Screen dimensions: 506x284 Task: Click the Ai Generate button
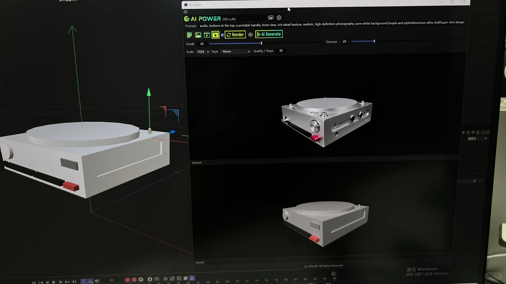[269, 34]
